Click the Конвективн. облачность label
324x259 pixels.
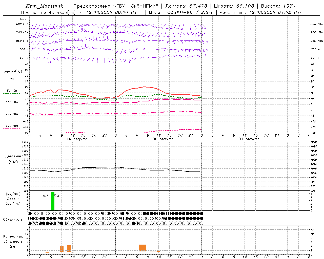coord(13,241)
